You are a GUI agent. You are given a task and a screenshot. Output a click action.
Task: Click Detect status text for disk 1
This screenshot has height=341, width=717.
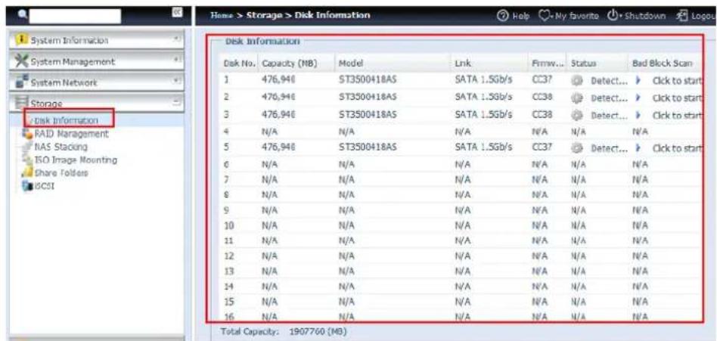609,81
